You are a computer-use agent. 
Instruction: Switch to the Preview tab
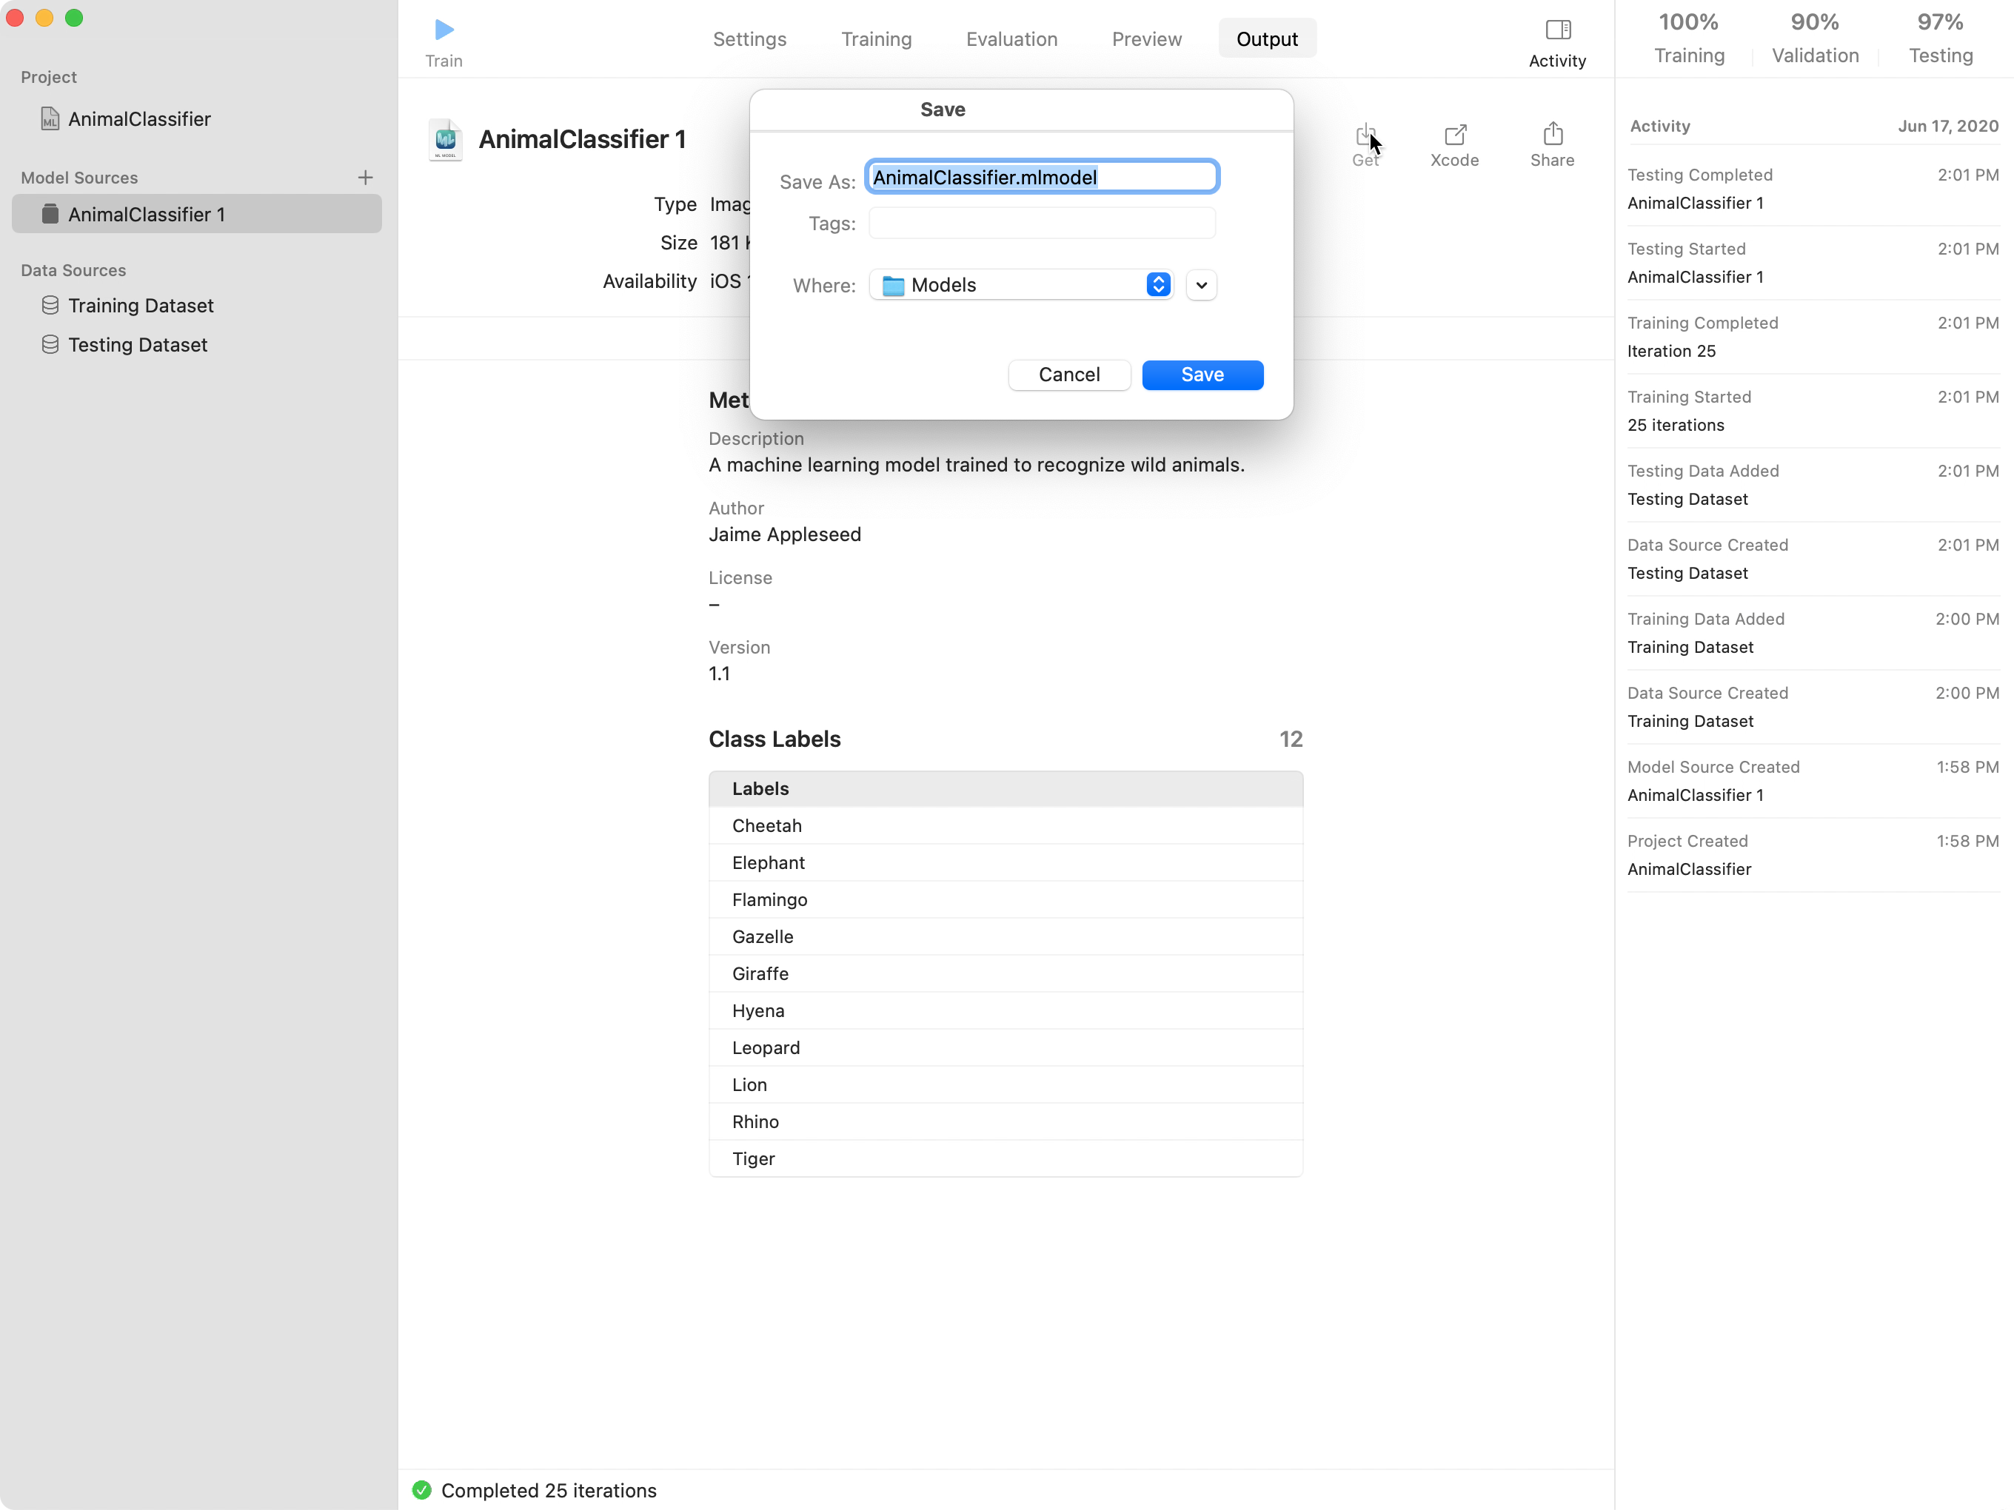(x=1145, y=38)
